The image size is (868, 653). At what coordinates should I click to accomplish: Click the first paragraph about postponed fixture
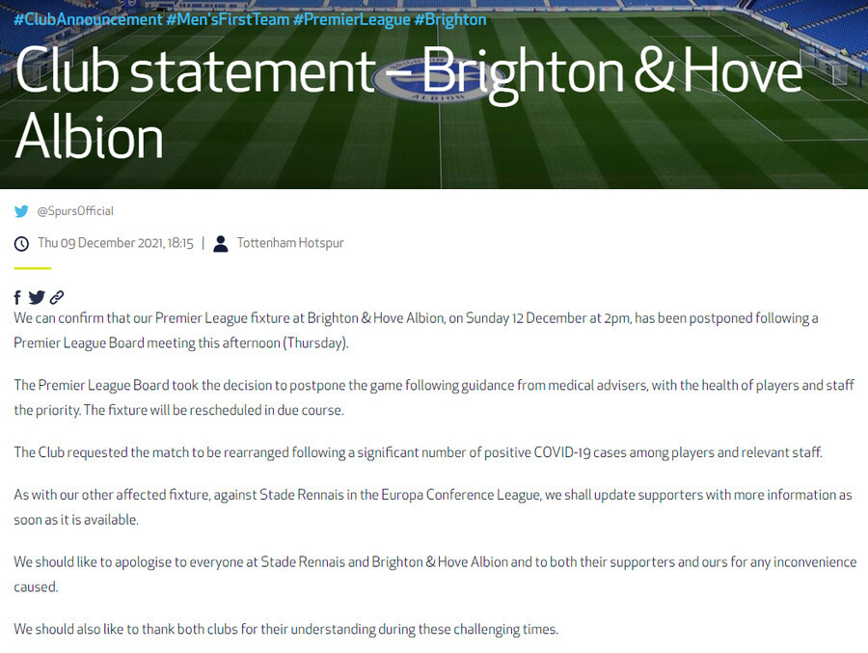(x=416, y=331)
